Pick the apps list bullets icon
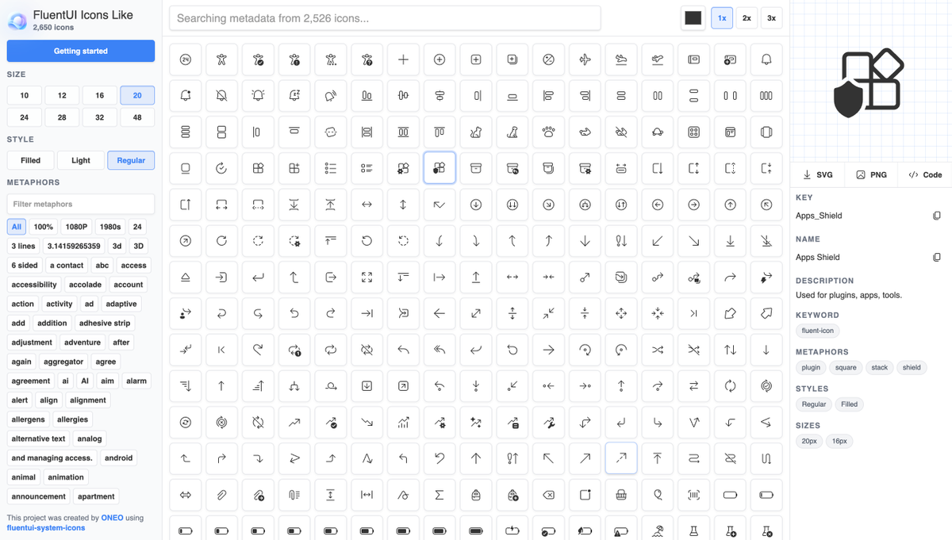Screen dimensions: 952x540 330,168
